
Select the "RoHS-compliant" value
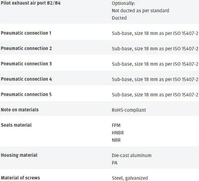pos(129,110)
